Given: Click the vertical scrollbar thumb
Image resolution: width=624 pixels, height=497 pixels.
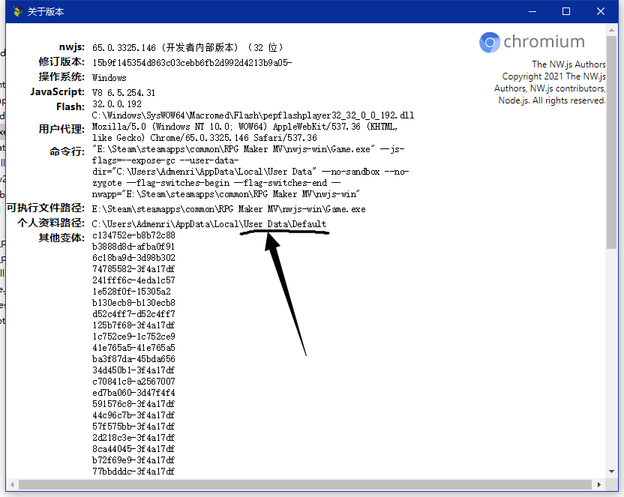Looking at the screenshot, I should 612,142.
